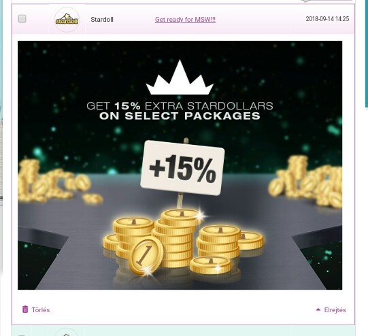The image size is (368, 336).
Task: Click the Törlés delete label
Action: [x=41, y=310]
